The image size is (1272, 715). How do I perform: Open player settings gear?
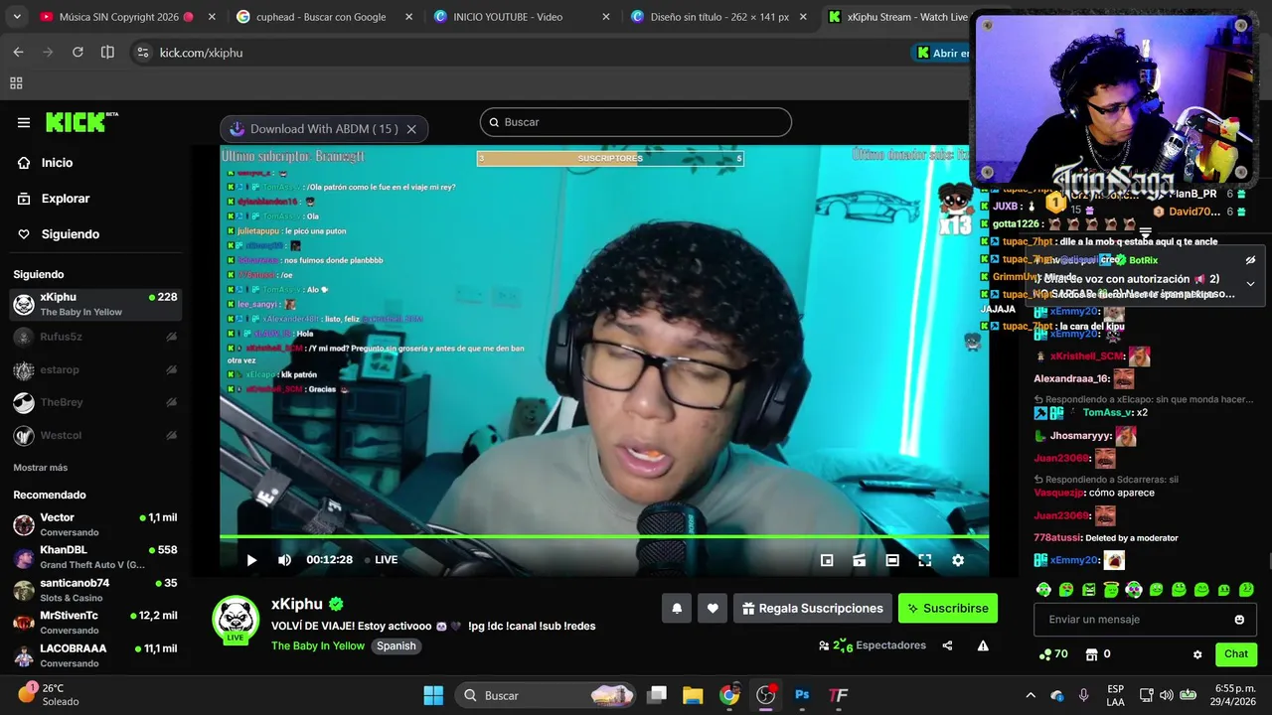[x=958, y=560]
